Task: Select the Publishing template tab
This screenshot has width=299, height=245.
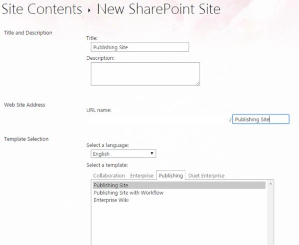Action: click(170, 175)
